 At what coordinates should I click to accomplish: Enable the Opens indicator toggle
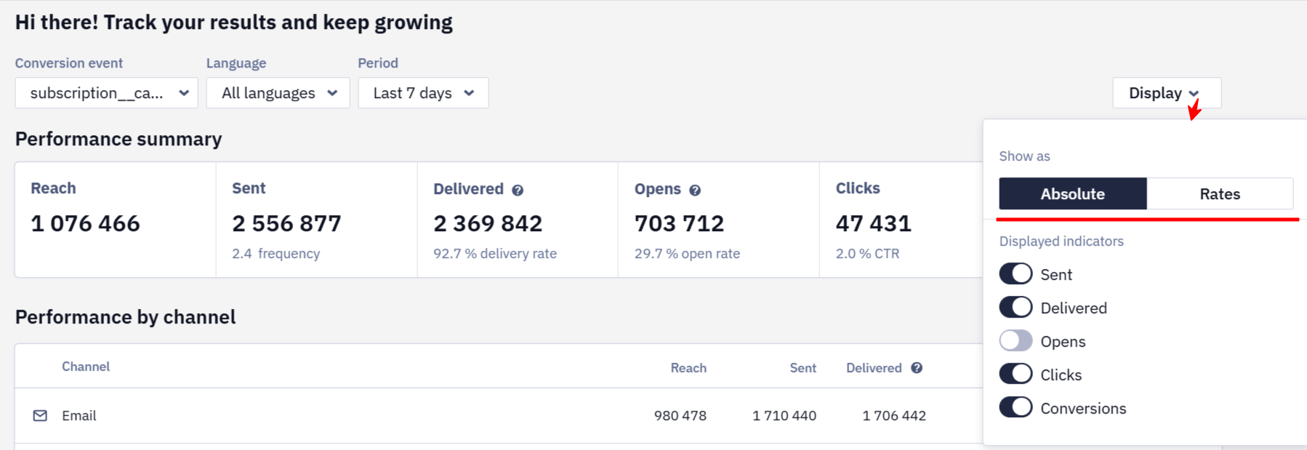click(1016, 341)
